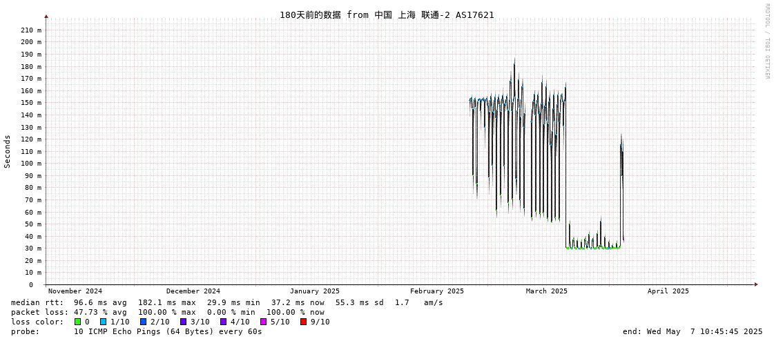Click the '150 m' y-axis label
774x341 pixels.
click(31, 103)
